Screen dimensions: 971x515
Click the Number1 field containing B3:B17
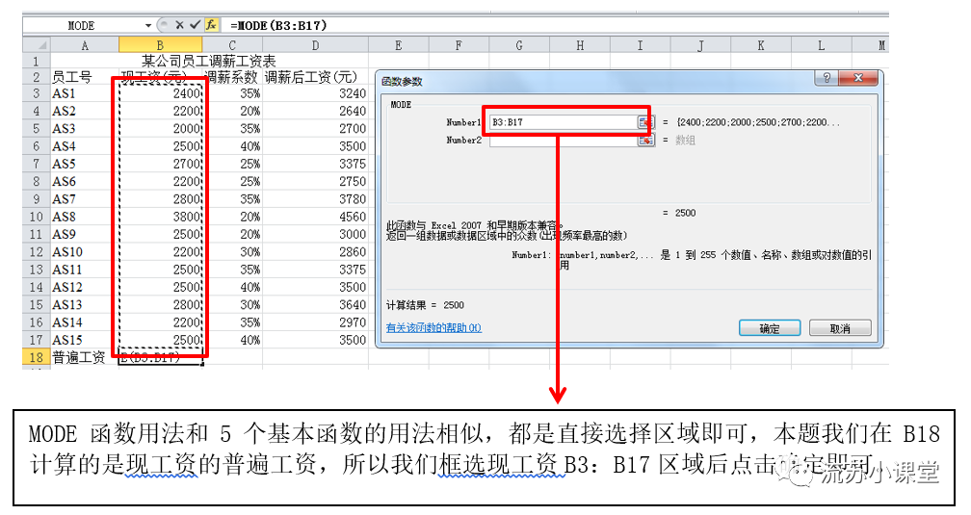point(563,122)
